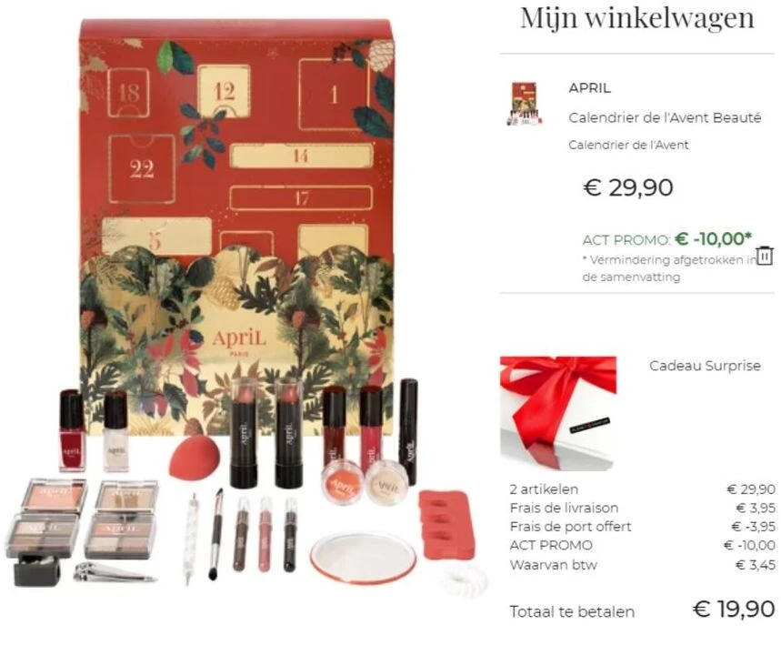This screenshot has width=781, height=655.
Task: Click the ACT PROMO € -10,00 label
Action: click(x=667, y=239)
